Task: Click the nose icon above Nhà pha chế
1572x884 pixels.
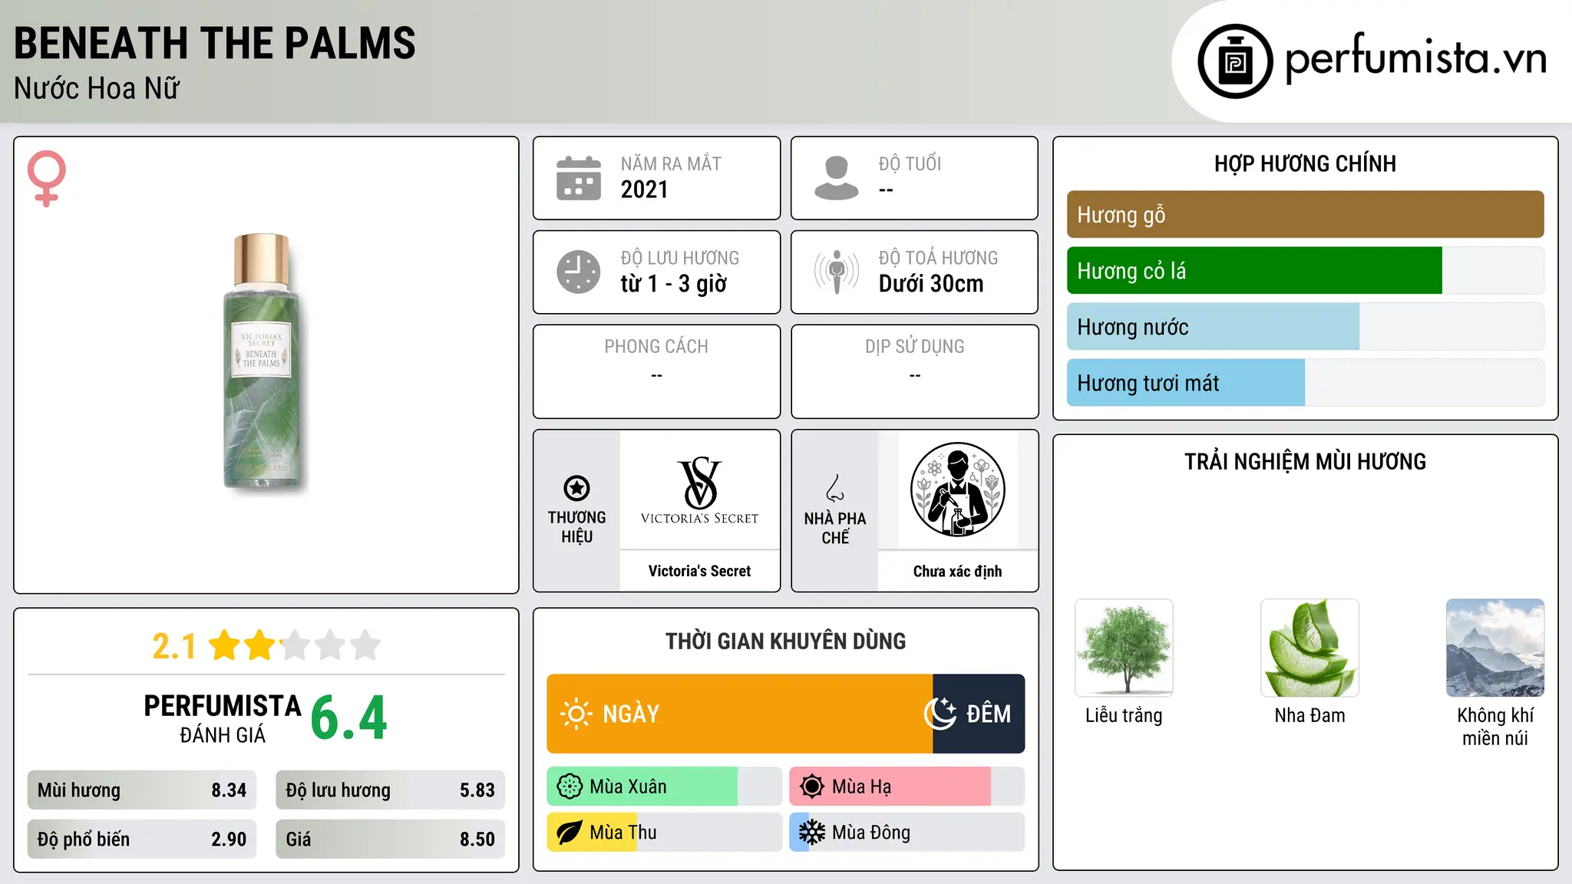Action: (x=835, y=488)
